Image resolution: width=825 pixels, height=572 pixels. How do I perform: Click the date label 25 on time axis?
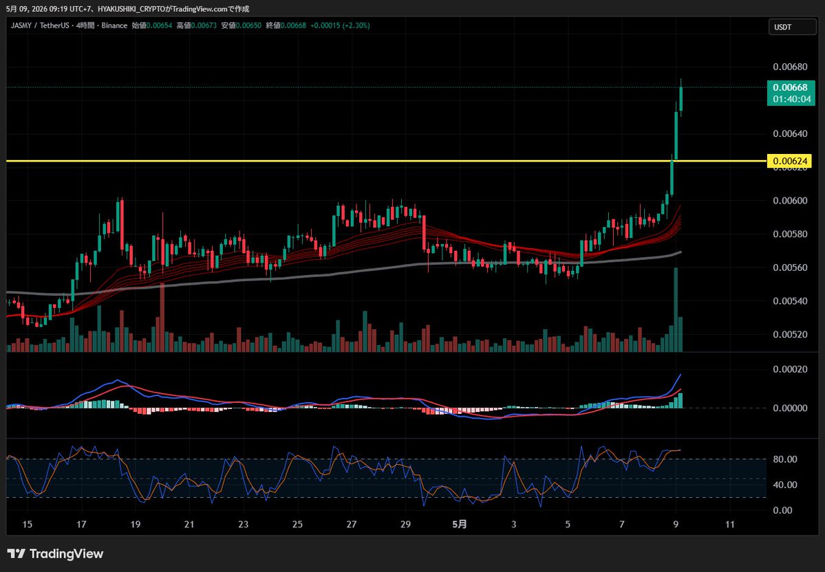297,524
